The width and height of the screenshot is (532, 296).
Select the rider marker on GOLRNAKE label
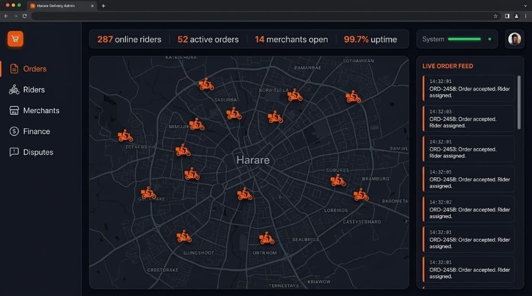pos(148,193)
